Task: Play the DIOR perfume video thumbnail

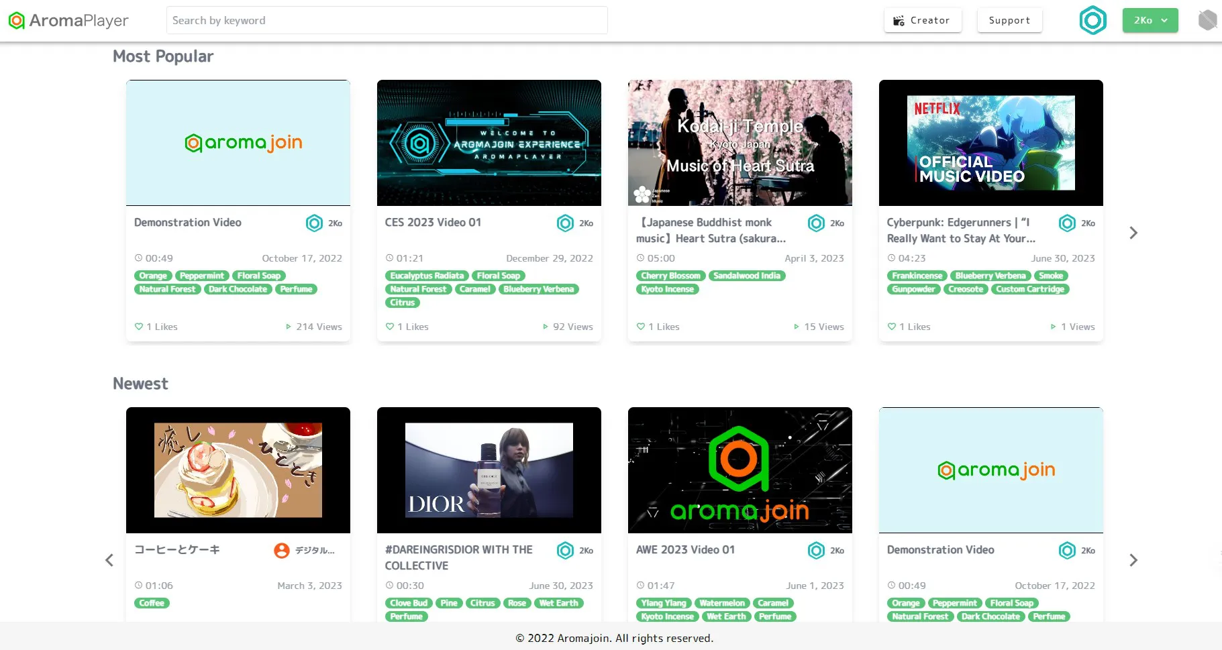Action: point(489,470)
